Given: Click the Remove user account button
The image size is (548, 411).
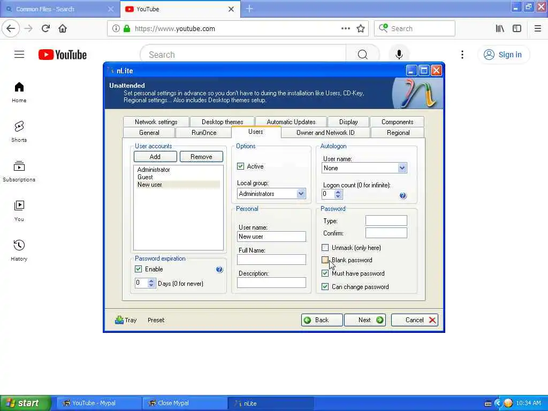Looking at the screenshot, I should click(x=201, y=157).
